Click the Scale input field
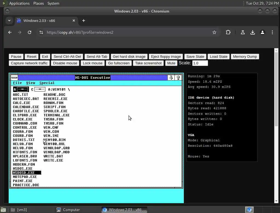 (x=200, y=63)
